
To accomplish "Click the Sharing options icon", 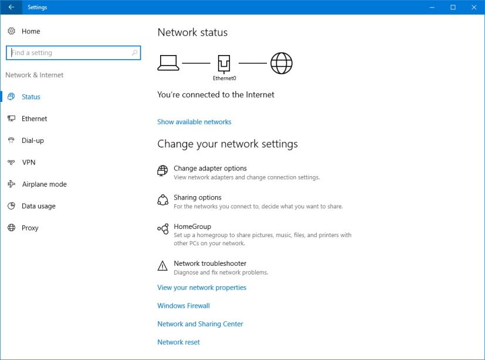I will coord(162,200).
